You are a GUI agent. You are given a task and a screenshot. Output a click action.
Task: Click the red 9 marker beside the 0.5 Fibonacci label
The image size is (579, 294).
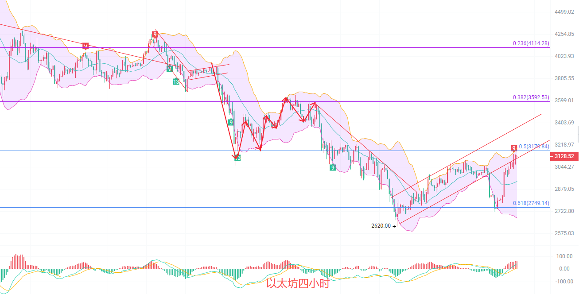coord(514,148)
